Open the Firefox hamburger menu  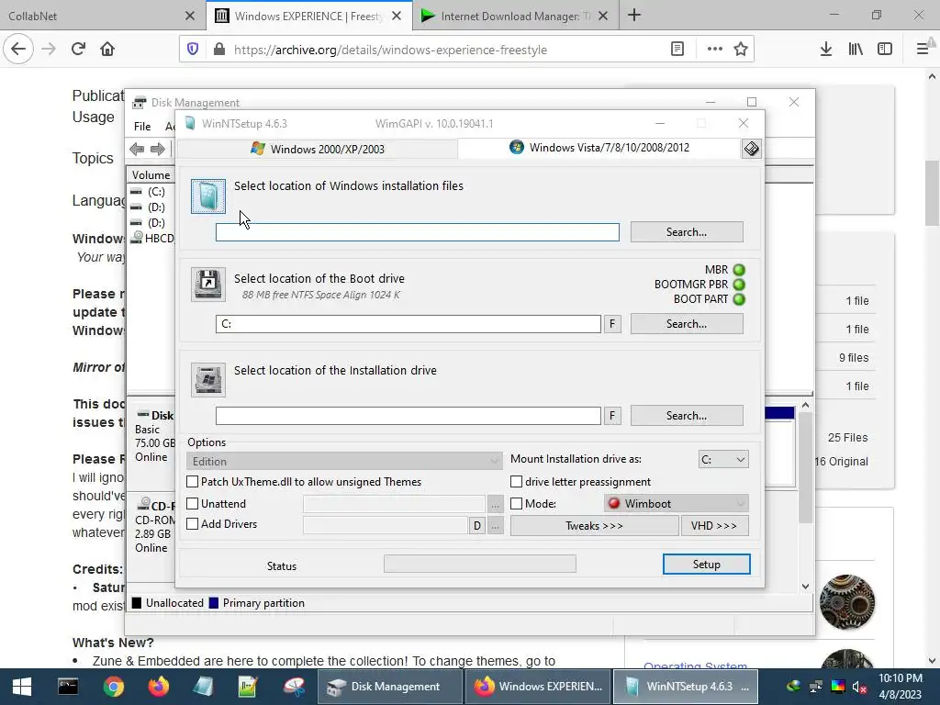coord(923,50)
